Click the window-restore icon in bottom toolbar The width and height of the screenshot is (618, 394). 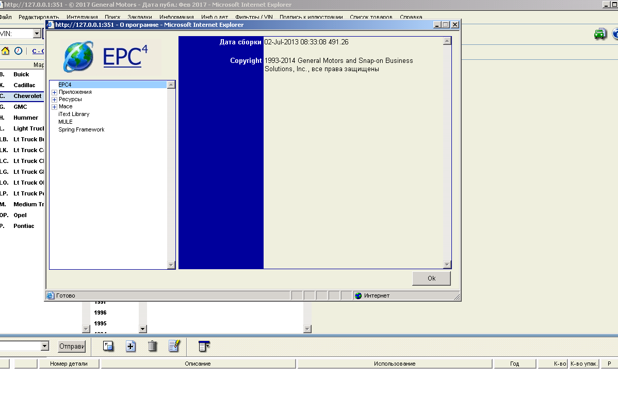tap(108, 346)
